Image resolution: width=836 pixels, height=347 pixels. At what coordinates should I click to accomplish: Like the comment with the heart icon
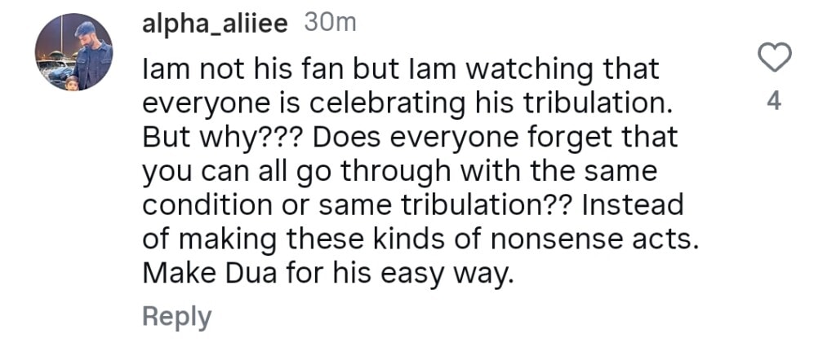coord(774,58)
